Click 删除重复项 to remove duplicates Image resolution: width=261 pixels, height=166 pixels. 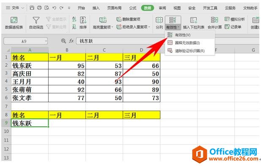pyautogui.click(x=128, y=19)
